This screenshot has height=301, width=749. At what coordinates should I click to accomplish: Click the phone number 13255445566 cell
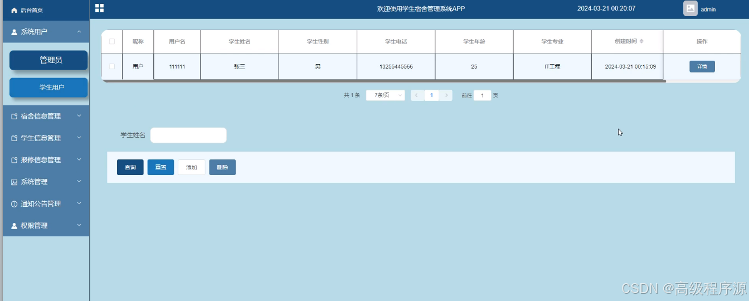[396, 66]
